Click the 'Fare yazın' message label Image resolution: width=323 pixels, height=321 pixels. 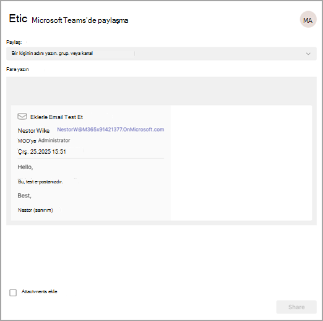click(x=17, y=69)
